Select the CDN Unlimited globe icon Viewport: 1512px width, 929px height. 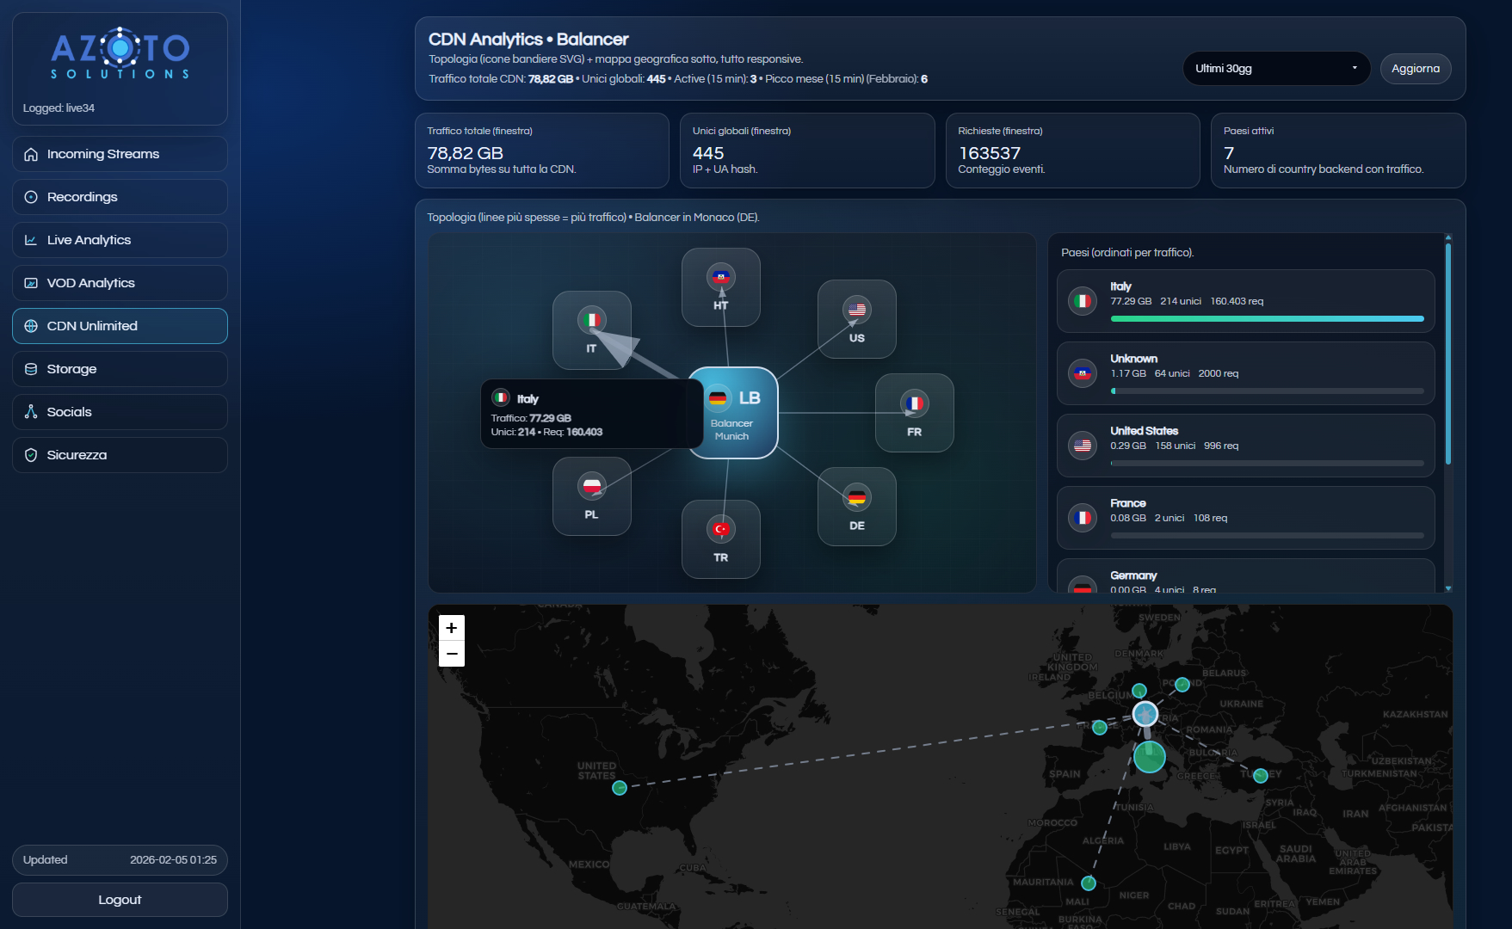click(x=30, y=326)
